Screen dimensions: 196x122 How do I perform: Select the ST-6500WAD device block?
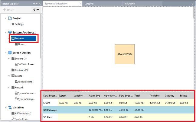pyautogui.click(x=124, y=54)
